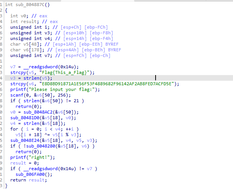Click the final "return result;" statement

(29, 180)
